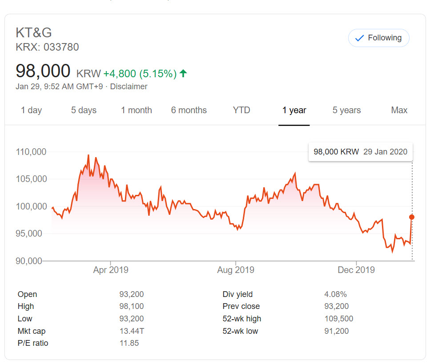This screenshot has width=430, height=364.
Task: Click the red data point marker on chart
Action: 412,217
